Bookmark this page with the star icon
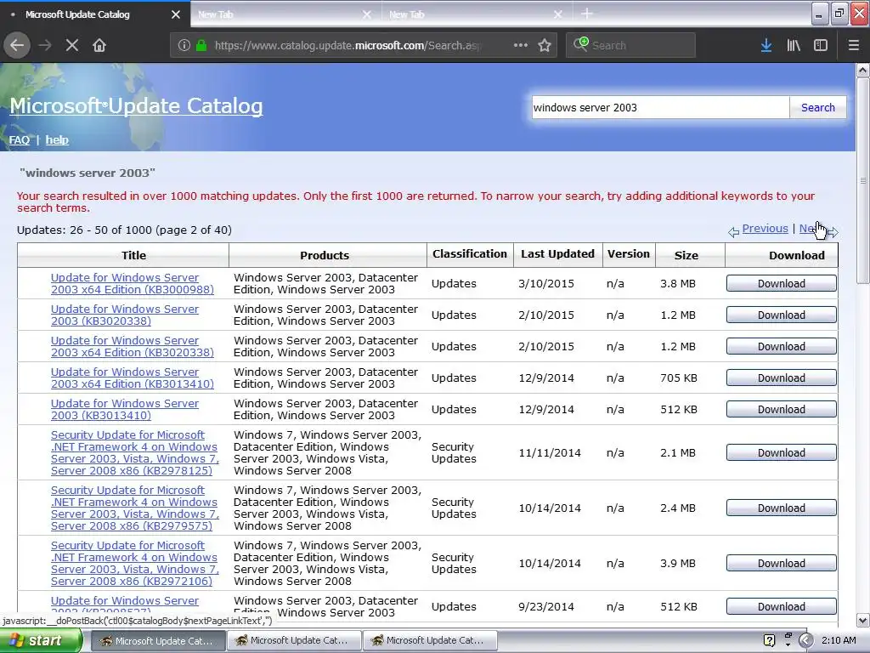The width and height of the screenshot is (870, 653). point(545,46)
